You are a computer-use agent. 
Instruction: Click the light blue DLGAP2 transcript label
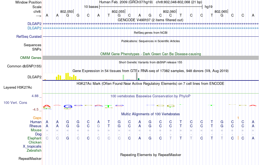(34, 28)
